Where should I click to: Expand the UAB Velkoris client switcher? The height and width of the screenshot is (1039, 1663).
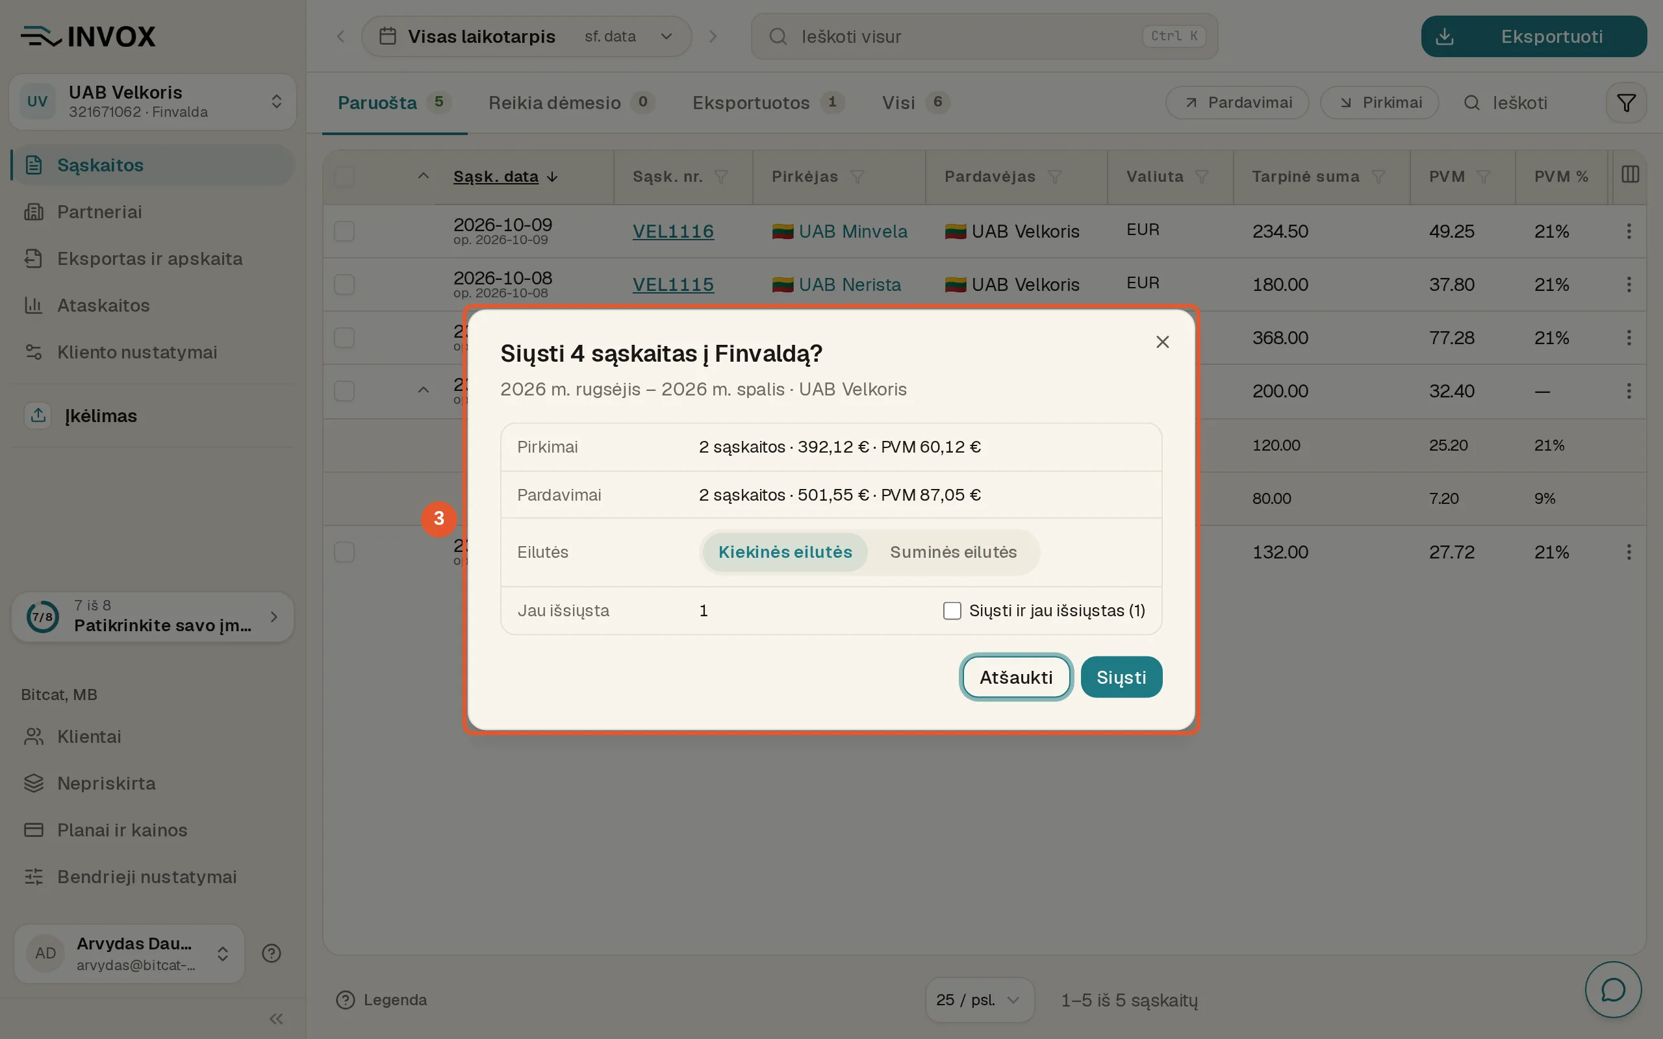153,102
